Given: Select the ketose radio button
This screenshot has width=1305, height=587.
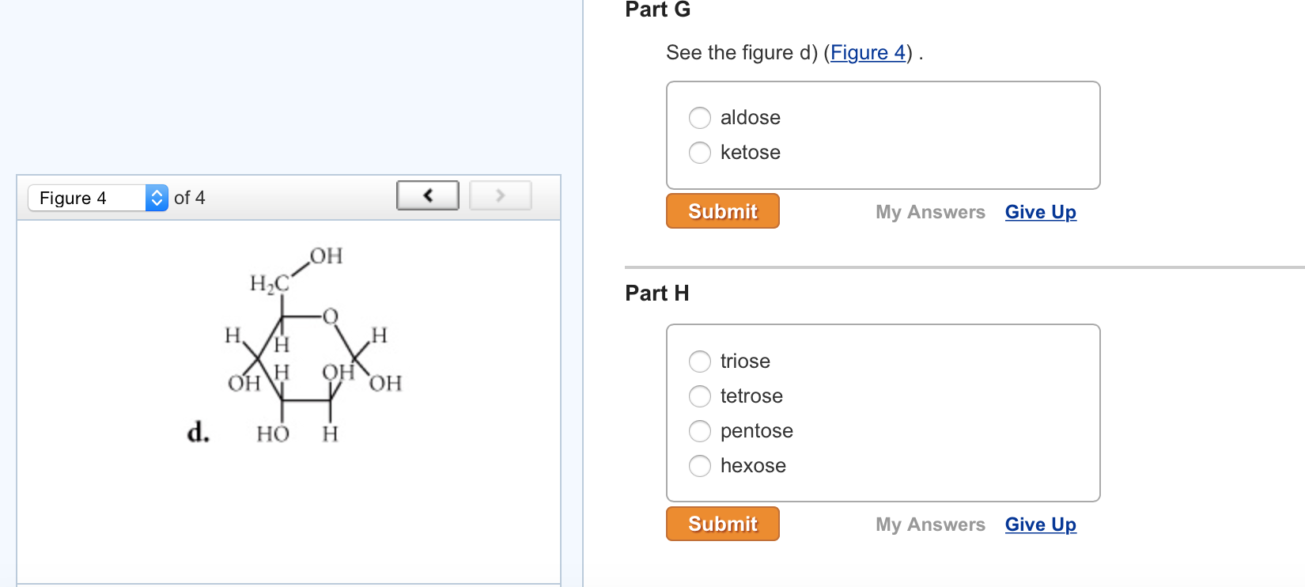Looking at the screenshot, I should tap(699, 152).
